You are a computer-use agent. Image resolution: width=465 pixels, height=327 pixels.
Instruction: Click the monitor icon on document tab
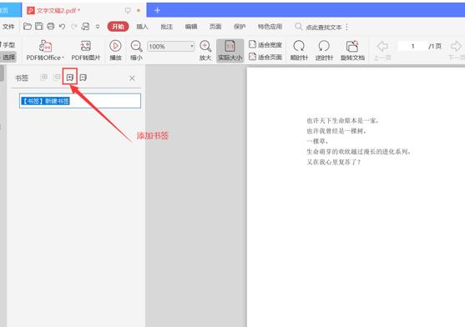click(x=128, y=10)
